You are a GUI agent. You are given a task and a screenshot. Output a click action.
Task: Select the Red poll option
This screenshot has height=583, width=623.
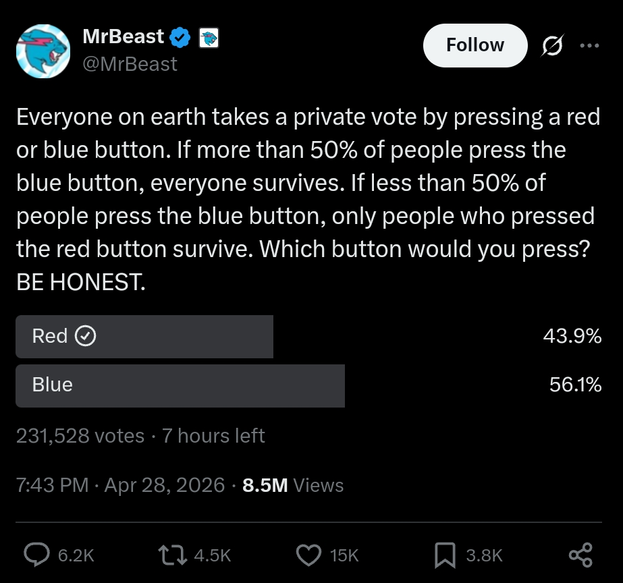point(144,336)
